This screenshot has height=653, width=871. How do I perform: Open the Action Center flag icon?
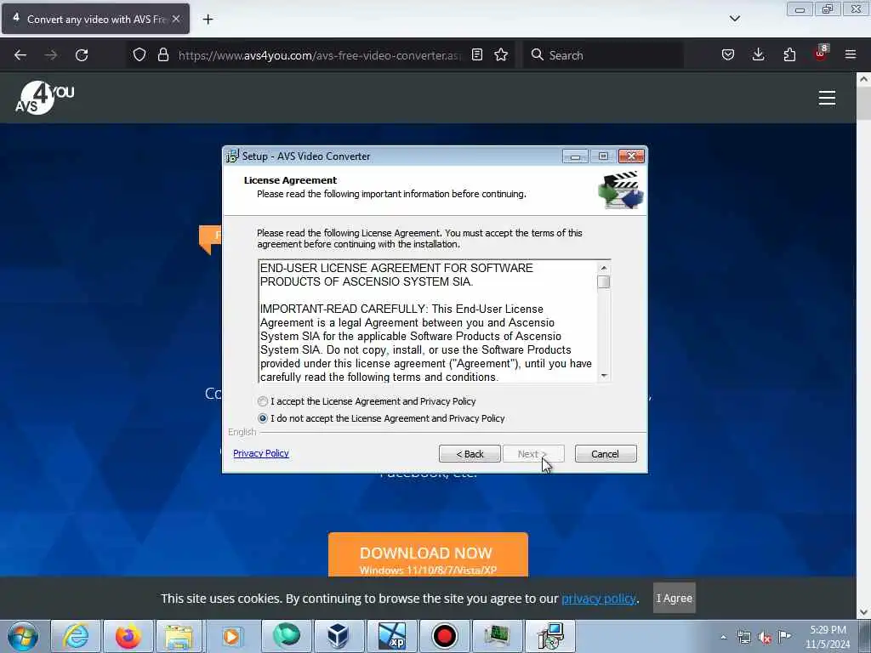pyautogui.click(x=784, y=636)
